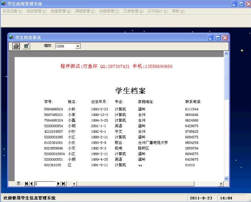Screen dimensions: 251x202
Task: Click the vertical scrollbar up arrow
Action: tap(226, 53)
